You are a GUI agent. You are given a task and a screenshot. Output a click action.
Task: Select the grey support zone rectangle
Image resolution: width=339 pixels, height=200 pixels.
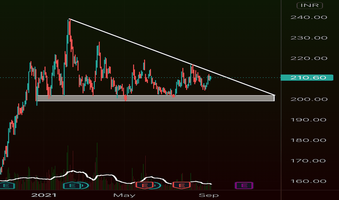click(156, 98)
